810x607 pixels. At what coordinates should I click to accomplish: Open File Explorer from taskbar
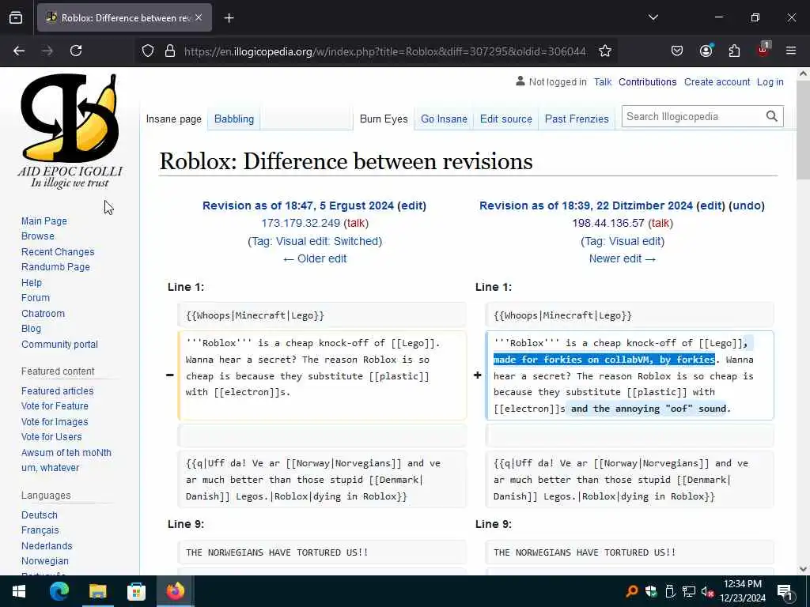97,591
